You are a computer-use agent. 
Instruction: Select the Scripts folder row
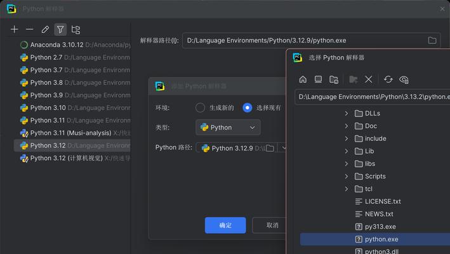click(x=375, y=177)
